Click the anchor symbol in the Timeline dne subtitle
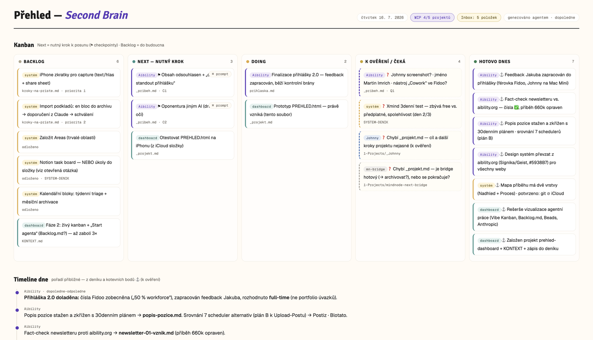This screenshot has width=593, height=340. click(137, 279)
